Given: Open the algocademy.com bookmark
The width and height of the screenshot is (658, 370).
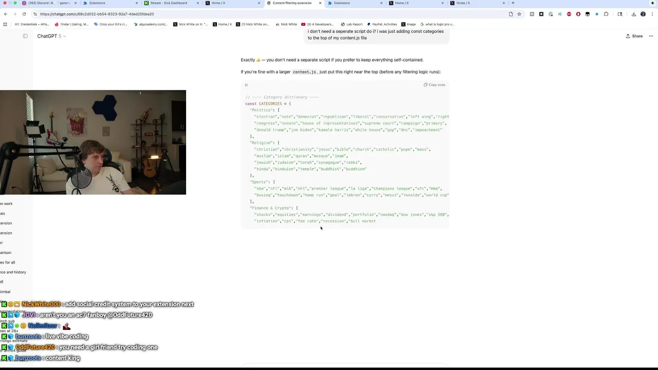Looking at the screenshot, I should (151, 24).
